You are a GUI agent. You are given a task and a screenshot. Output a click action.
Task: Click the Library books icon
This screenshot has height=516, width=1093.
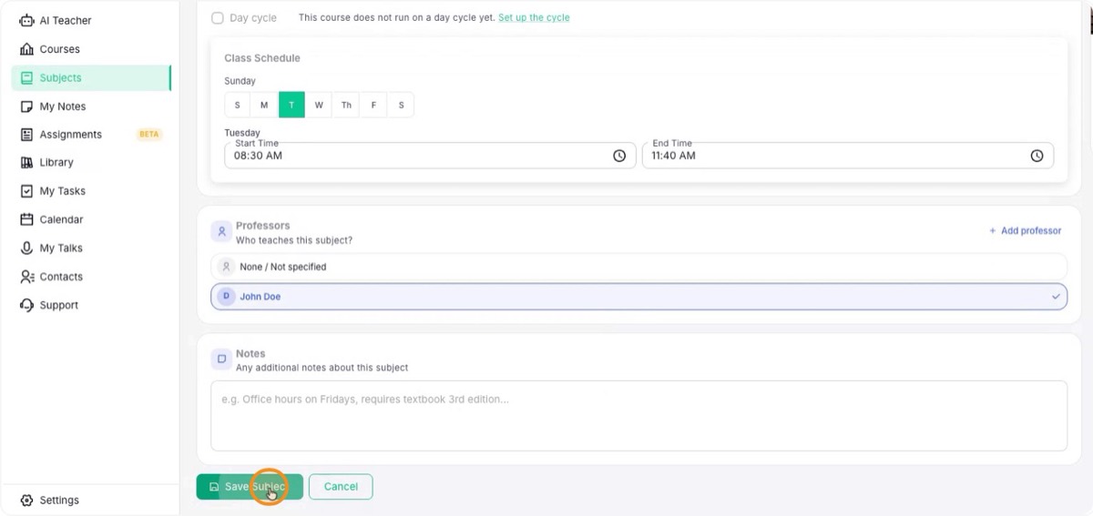[26, 163]
